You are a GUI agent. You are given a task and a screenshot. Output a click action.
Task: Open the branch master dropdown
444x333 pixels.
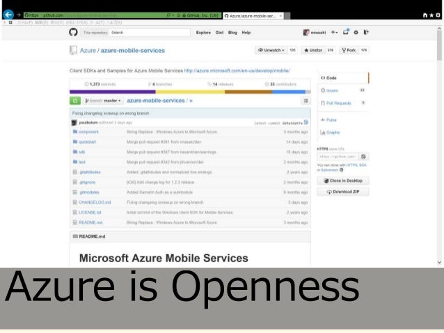(103, 101)
